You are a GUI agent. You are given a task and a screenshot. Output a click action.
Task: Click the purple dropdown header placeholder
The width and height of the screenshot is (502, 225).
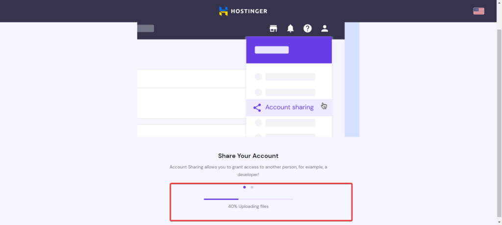[x=272, y=50]
